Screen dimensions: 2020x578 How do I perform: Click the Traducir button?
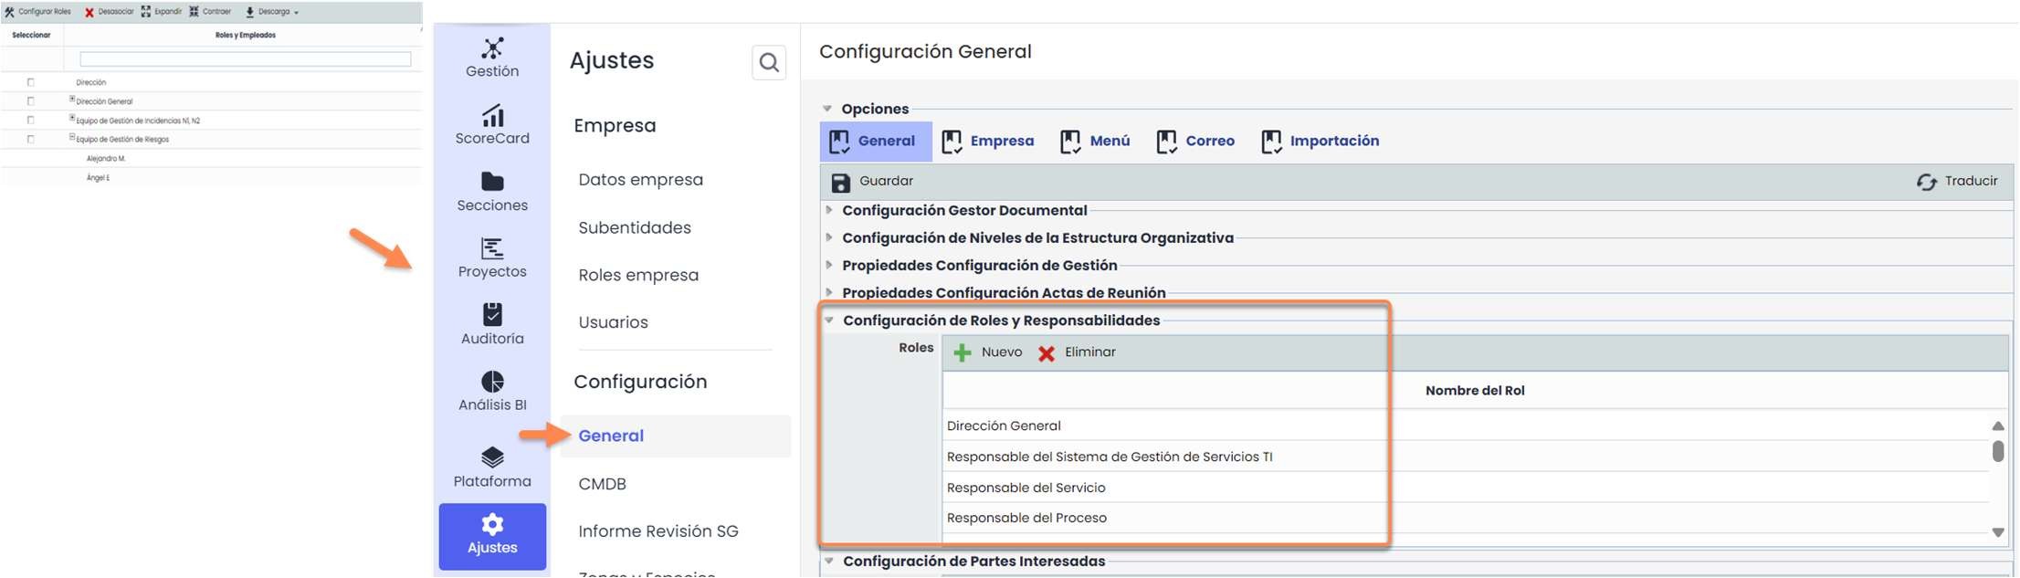1957,181
